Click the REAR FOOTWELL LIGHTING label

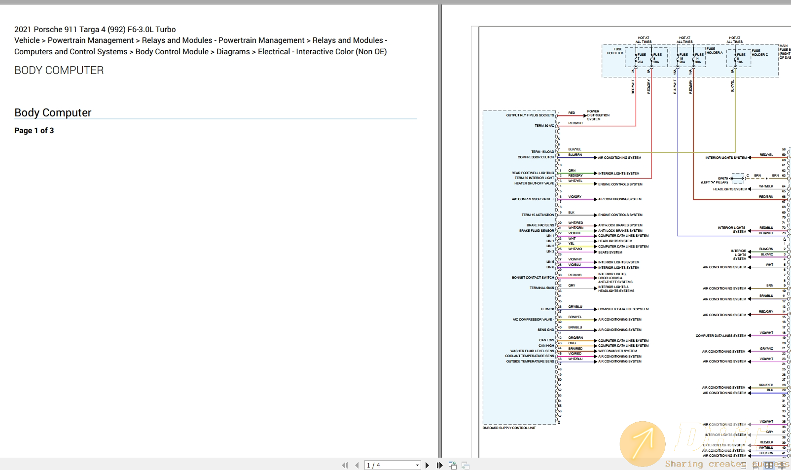click(533, 173)
